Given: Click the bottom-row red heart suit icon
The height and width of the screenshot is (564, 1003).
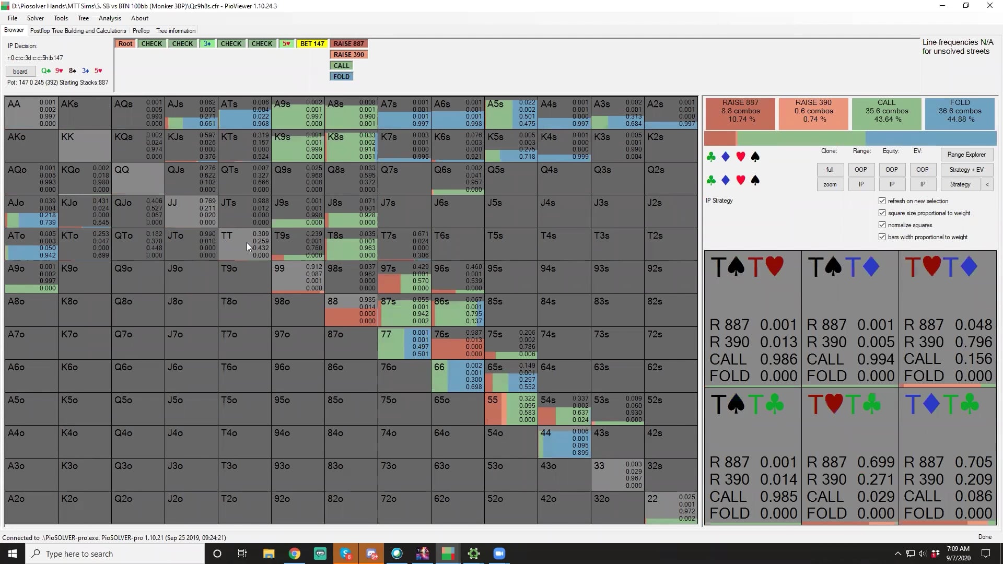Looking at the screenshot, I should coord(740,180).
